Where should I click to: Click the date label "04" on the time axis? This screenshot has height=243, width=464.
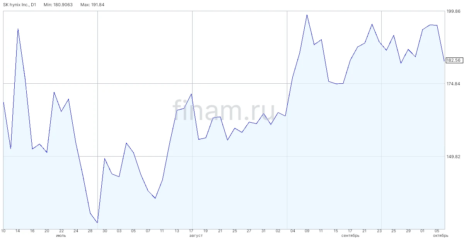coord(293,231)
